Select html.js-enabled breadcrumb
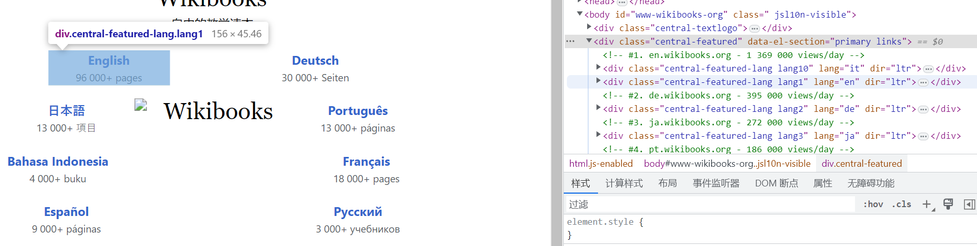Screen dimensions: 977x246 click(x=601, y=164)
